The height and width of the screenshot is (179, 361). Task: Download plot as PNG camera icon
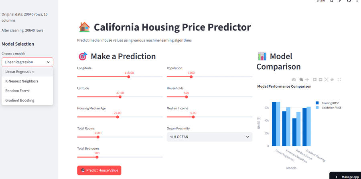[294, 80]
